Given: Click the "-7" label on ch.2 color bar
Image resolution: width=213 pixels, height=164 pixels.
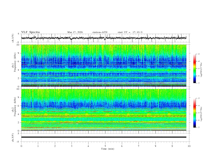Looking at the screenshot, I should pyautogui.click(x=198, y=127).
